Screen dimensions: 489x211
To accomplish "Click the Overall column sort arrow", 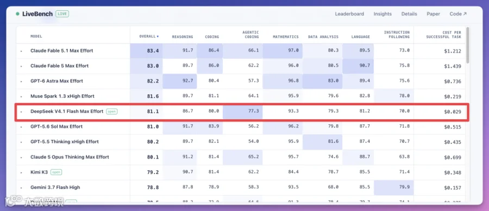I will (x=158, y=37).
